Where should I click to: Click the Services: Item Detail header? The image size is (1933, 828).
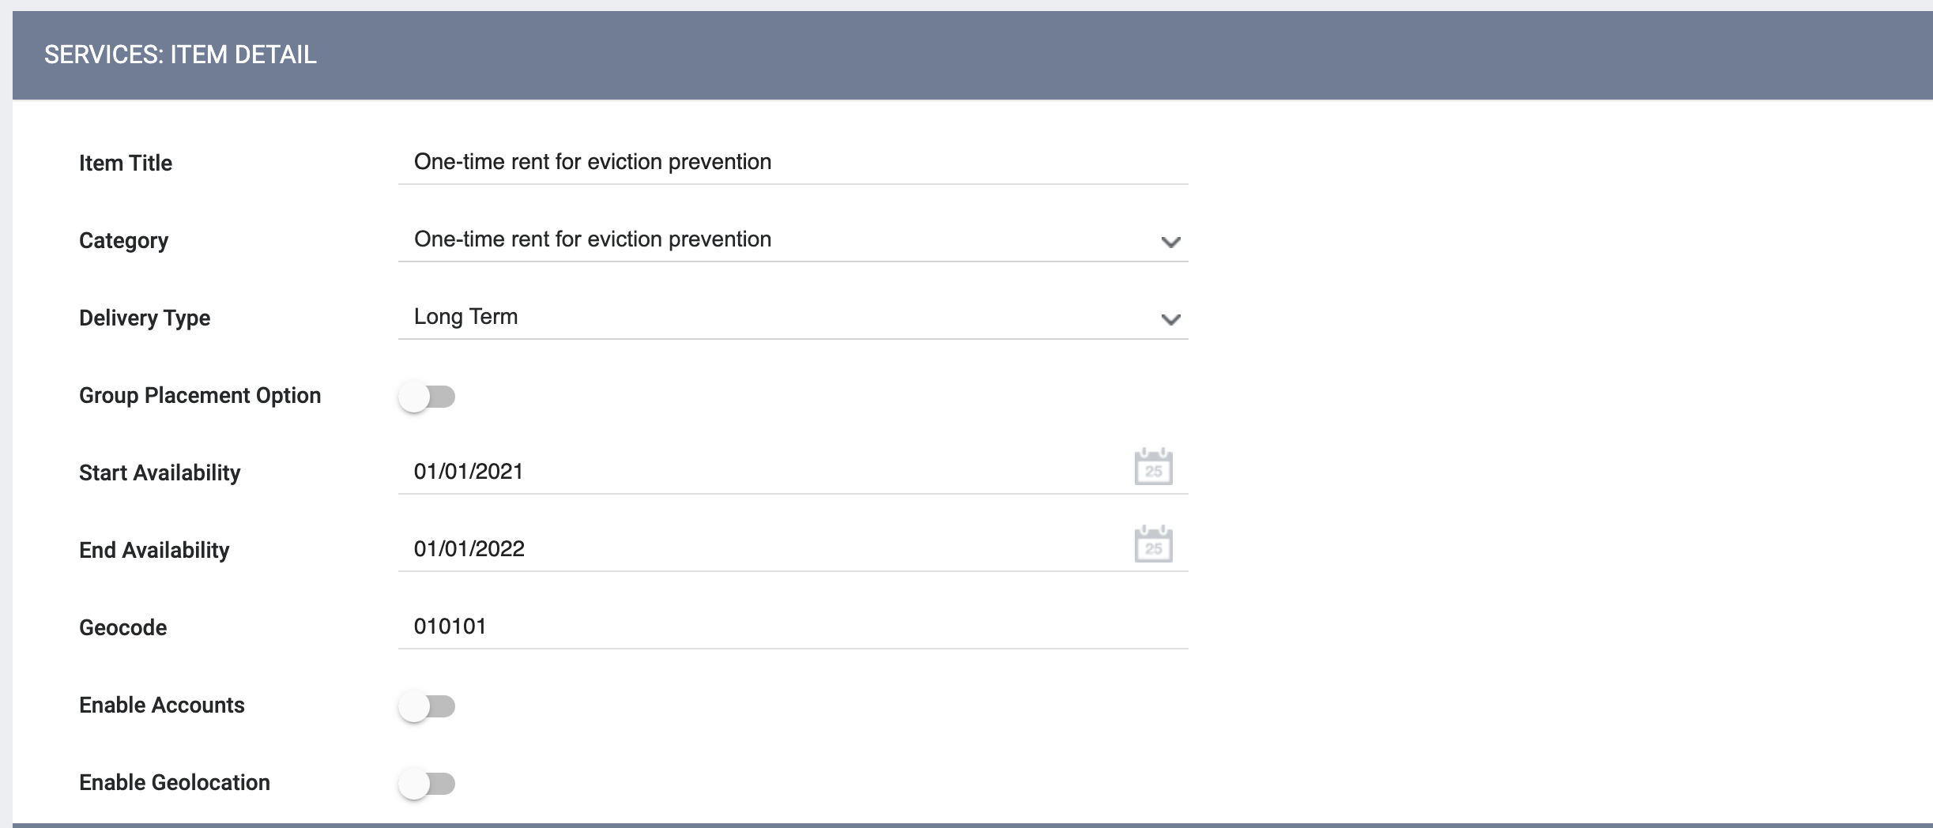click(180, 55)
